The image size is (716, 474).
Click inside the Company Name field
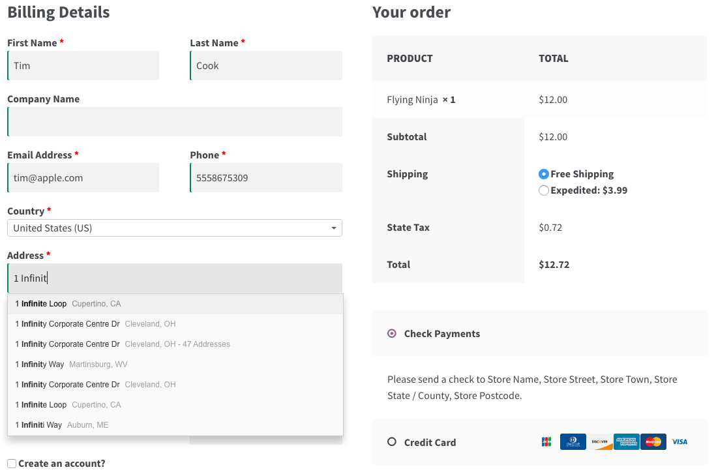[175, 121]
